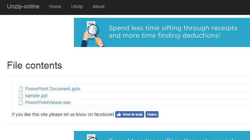Open the Unzip menu item
Image resolution: width=250 pixels, height=140 pixels.
tap(77, 6)
